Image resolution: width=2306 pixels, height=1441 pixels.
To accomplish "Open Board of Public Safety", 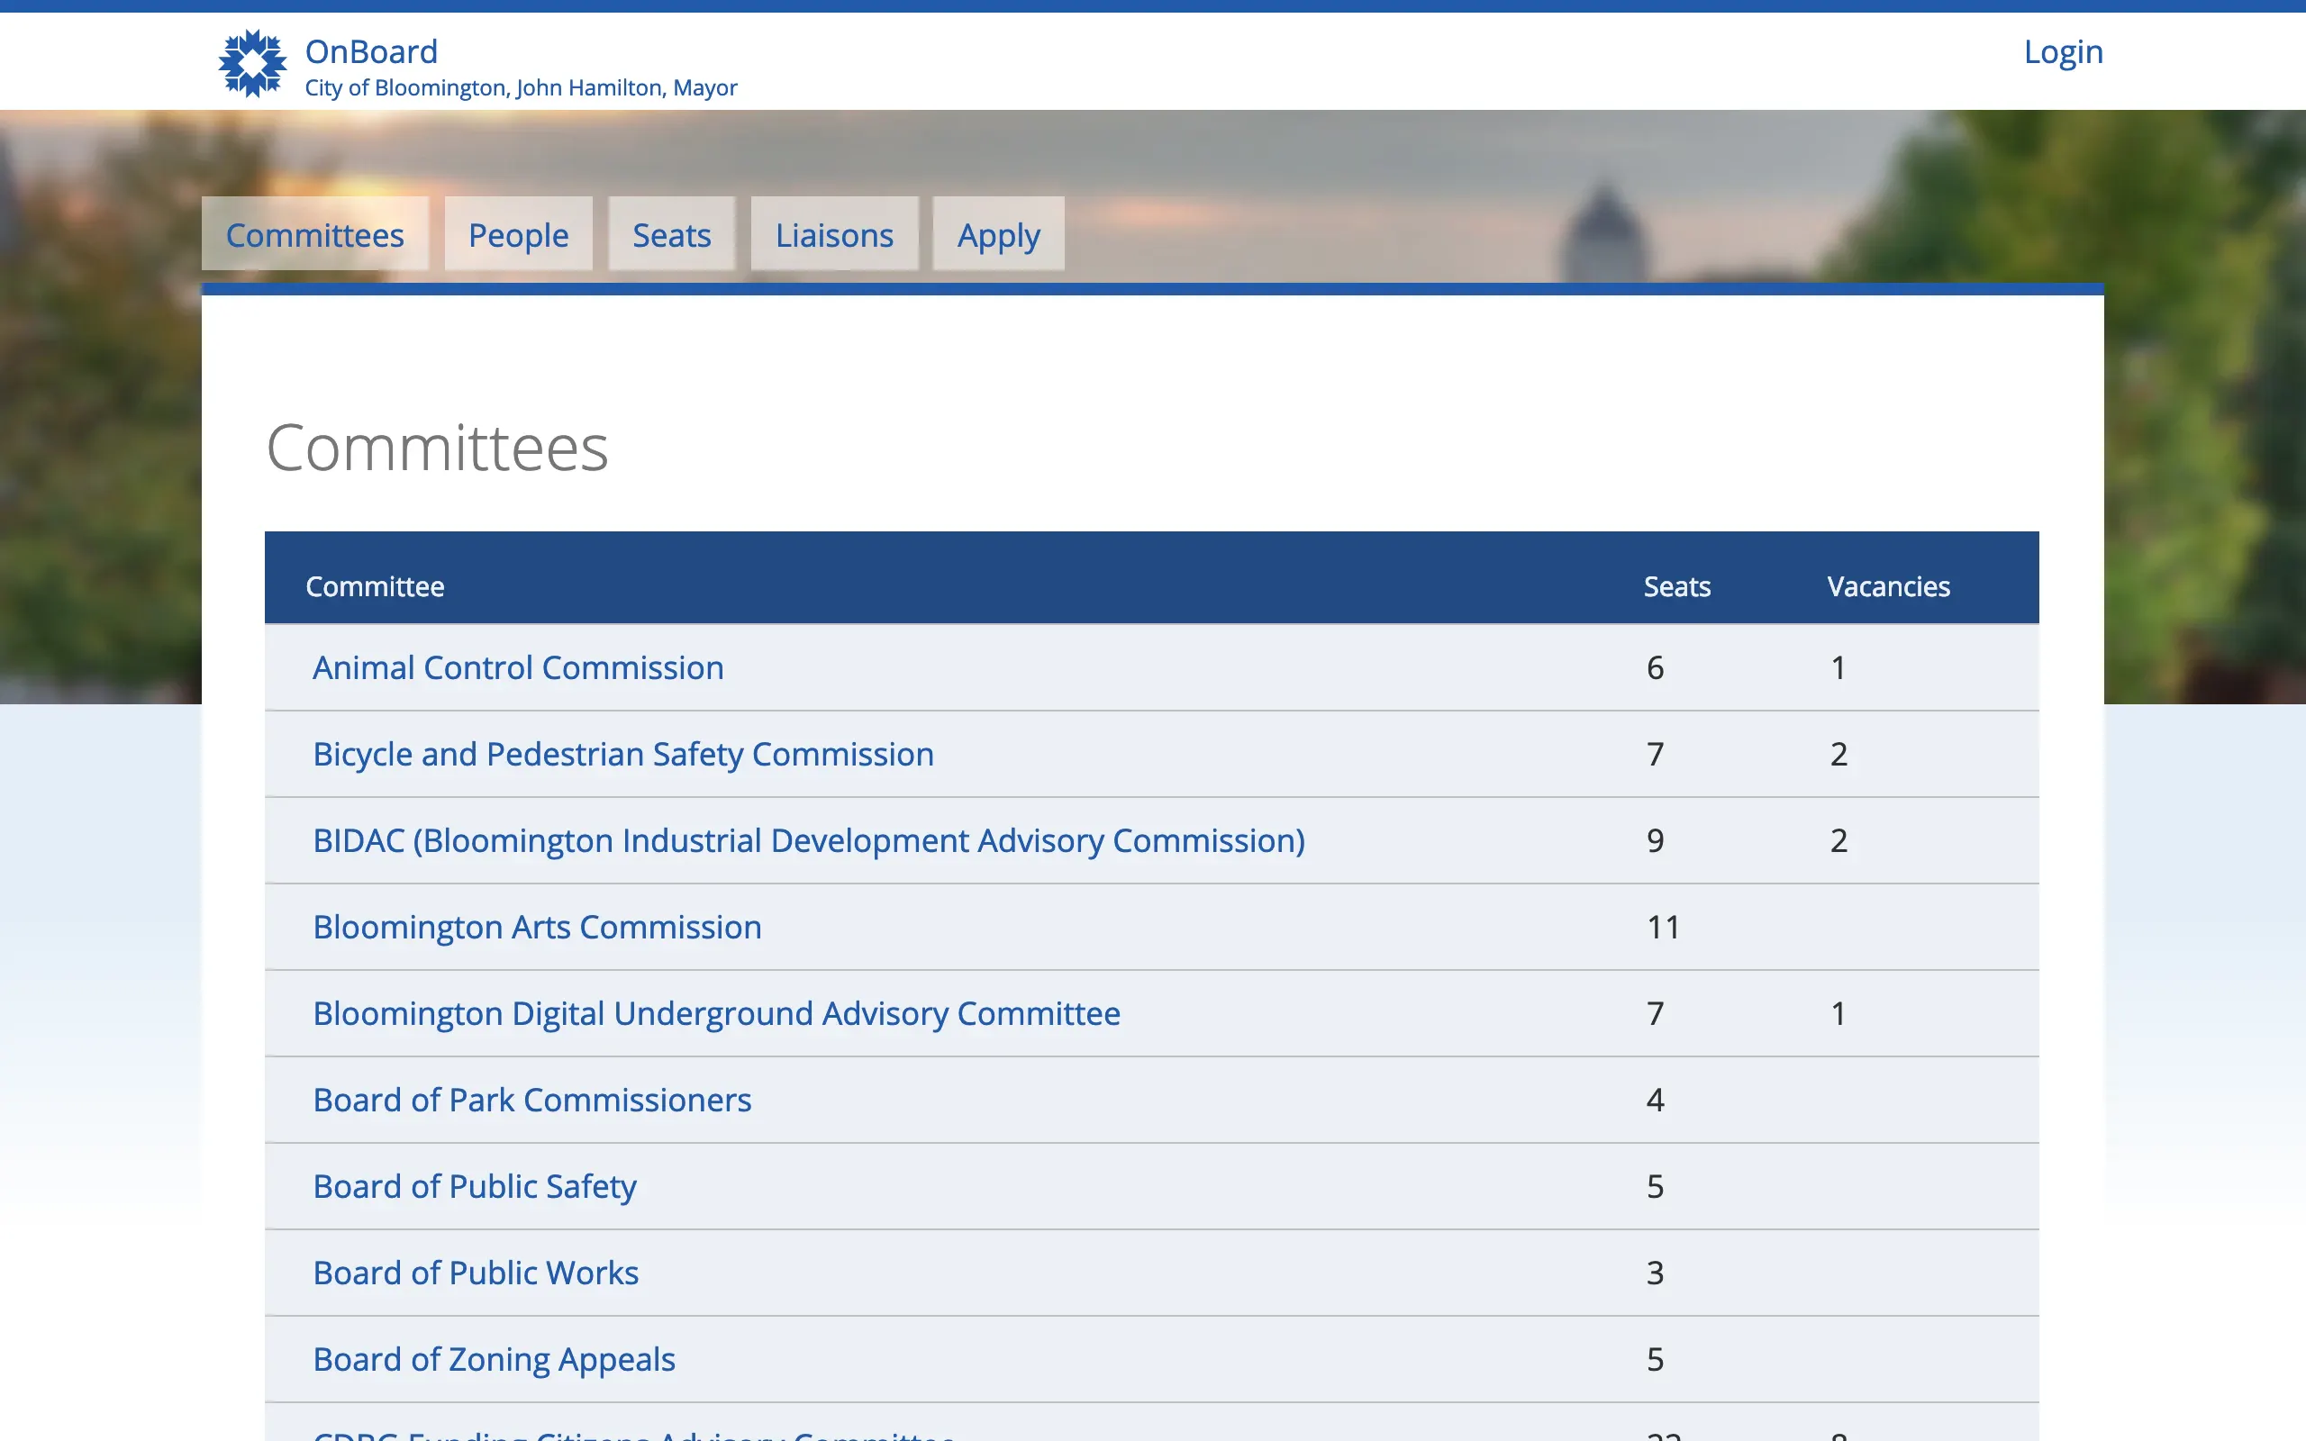I will 474,1185.
